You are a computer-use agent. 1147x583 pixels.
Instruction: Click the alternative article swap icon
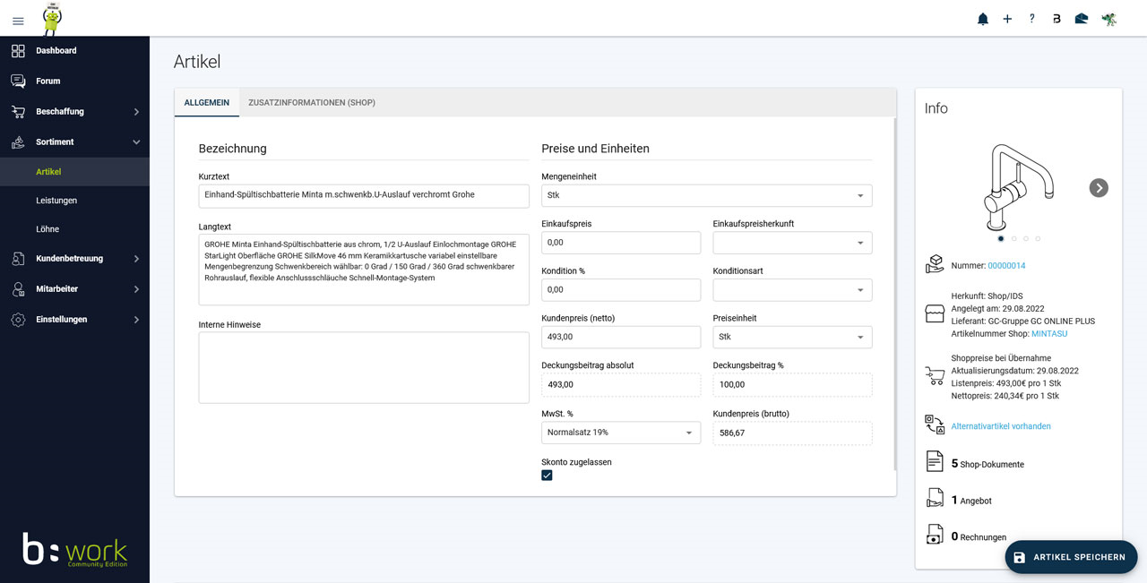pos(935,424)
